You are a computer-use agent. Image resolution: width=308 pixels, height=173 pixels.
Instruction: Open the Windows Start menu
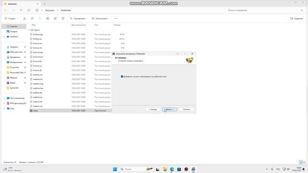click(115, 169)
